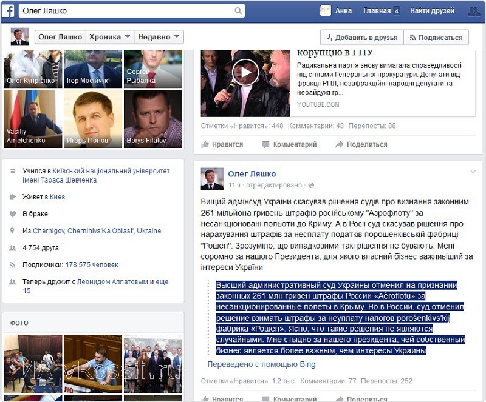
Task: Open Олег Ляшко post author link
Action: pyautogui.click(x=252, y=174)
